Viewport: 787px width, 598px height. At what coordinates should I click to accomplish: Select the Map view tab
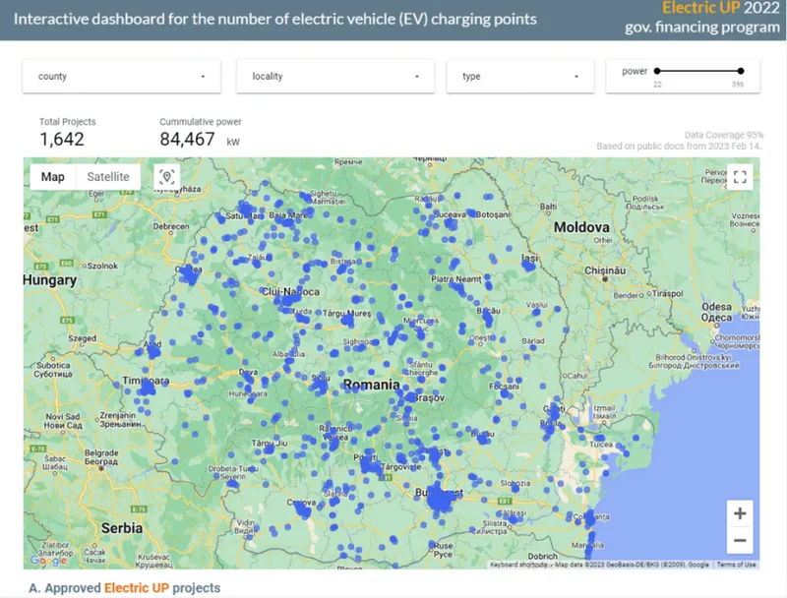[53, 177]
